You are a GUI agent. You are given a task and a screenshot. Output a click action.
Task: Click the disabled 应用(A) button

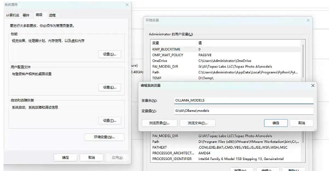tap(117, 157)
